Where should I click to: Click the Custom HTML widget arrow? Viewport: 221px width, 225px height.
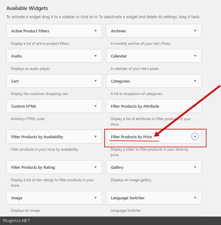96,106
